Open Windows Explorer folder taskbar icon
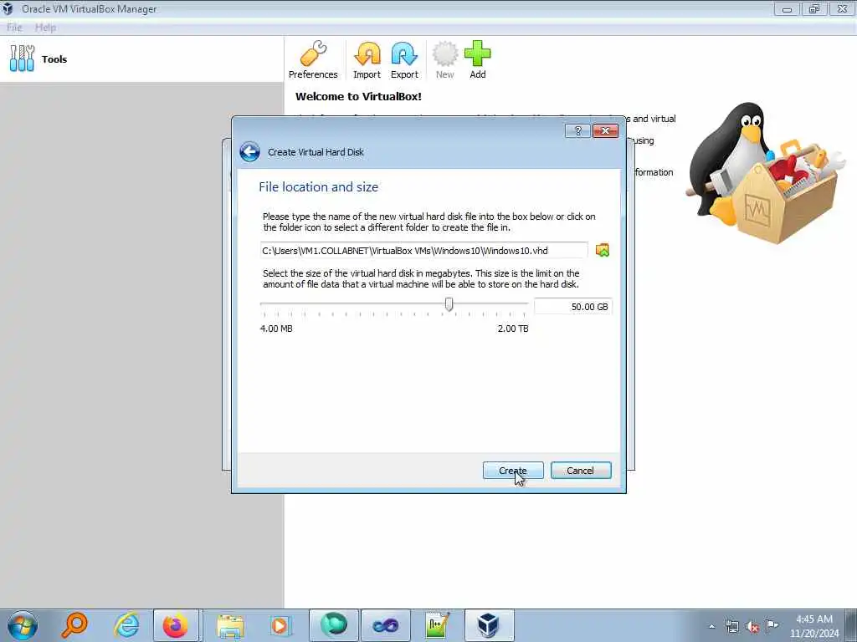The height and width of the screenshot is (642, 857). tap(230, 625)
